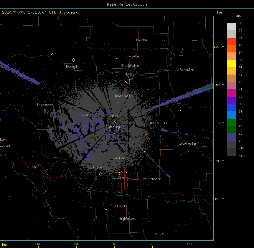Click the dBZ legend heading
The image size is (254, 248).
(x=239, y=16)
